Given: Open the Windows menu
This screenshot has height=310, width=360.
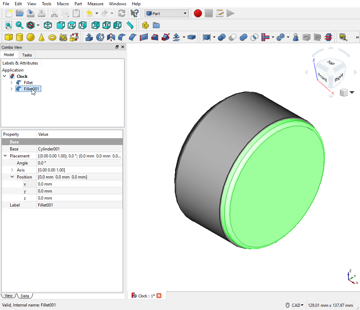Looking at the screenshot, I should [x=117, y=4].
